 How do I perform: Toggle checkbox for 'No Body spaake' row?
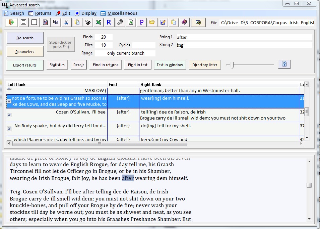[x=9, y=129]
